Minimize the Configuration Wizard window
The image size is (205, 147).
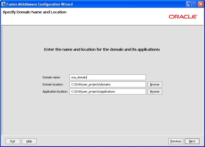click(188, 4)
